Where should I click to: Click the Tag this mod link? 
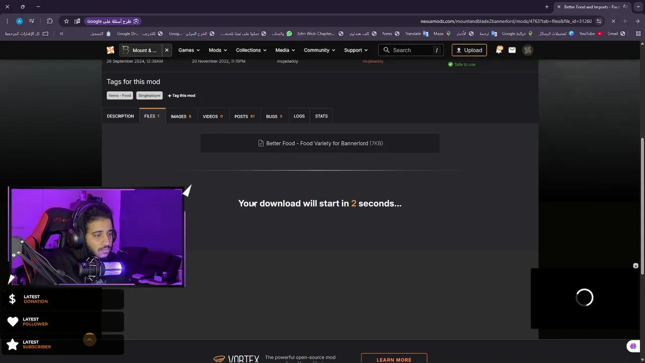181,95
